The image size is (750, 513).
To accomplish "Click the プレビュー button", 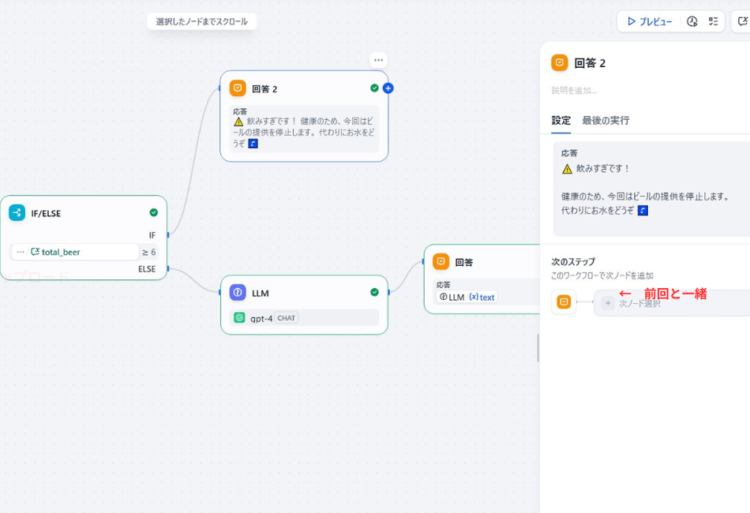I will click(x=647, y=21).
